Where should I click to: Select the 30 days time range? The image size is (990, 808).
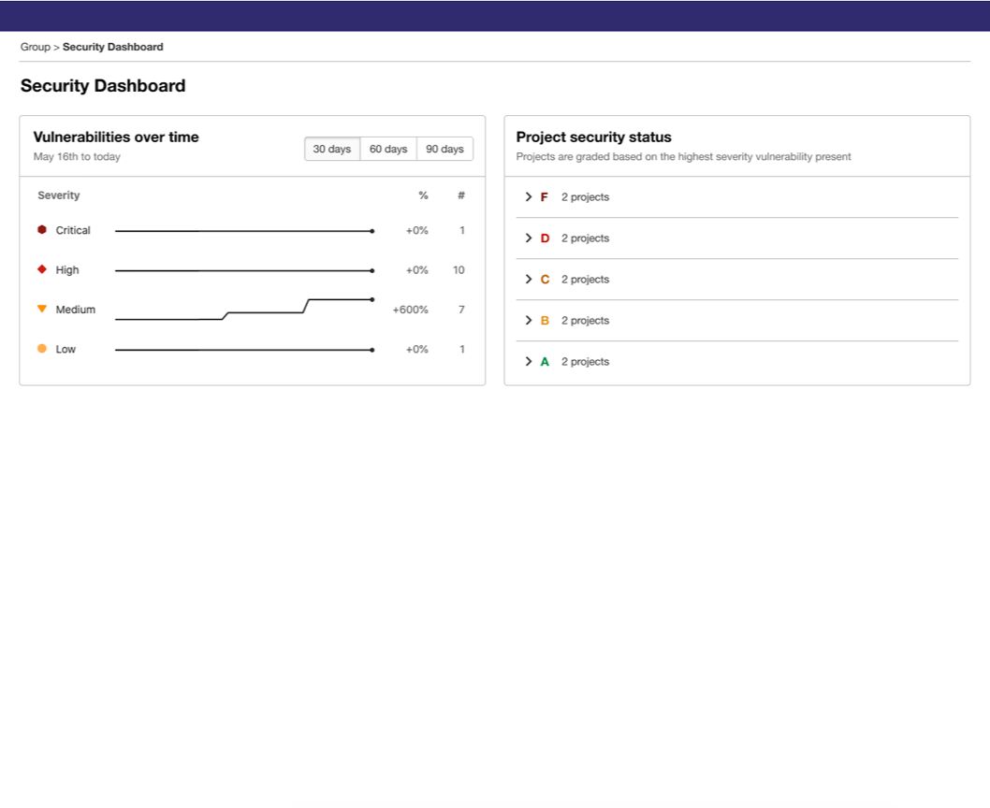(x=332, y=149)
